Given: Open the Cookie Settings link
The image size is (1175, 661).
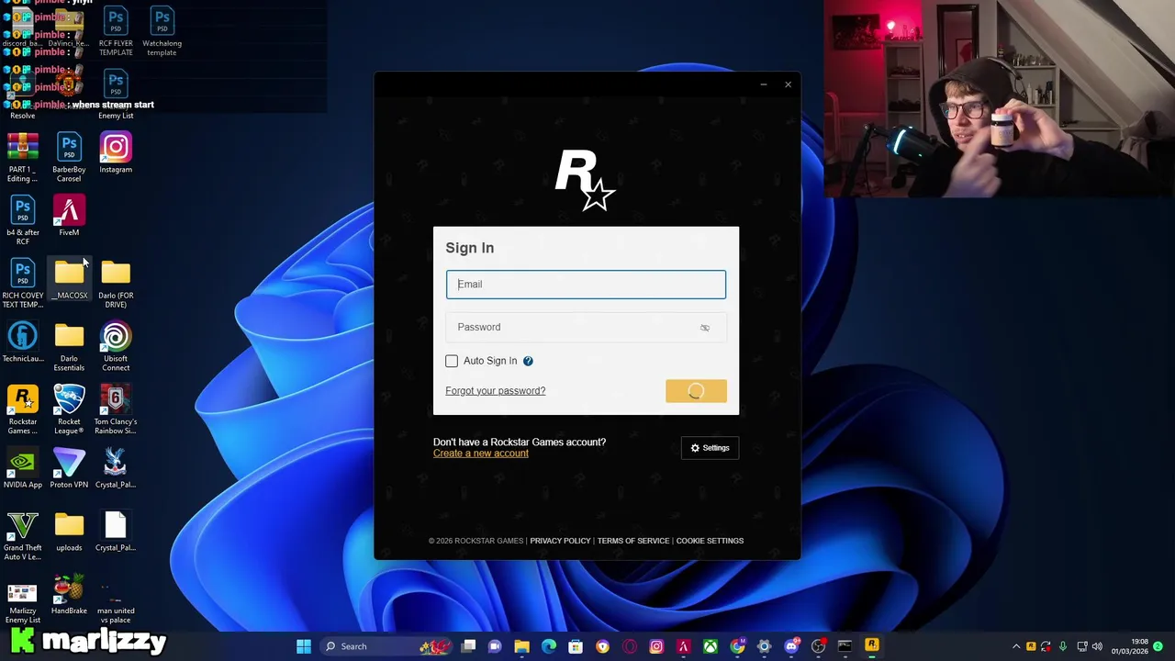Looking at the screenshot, I should 710,541.
